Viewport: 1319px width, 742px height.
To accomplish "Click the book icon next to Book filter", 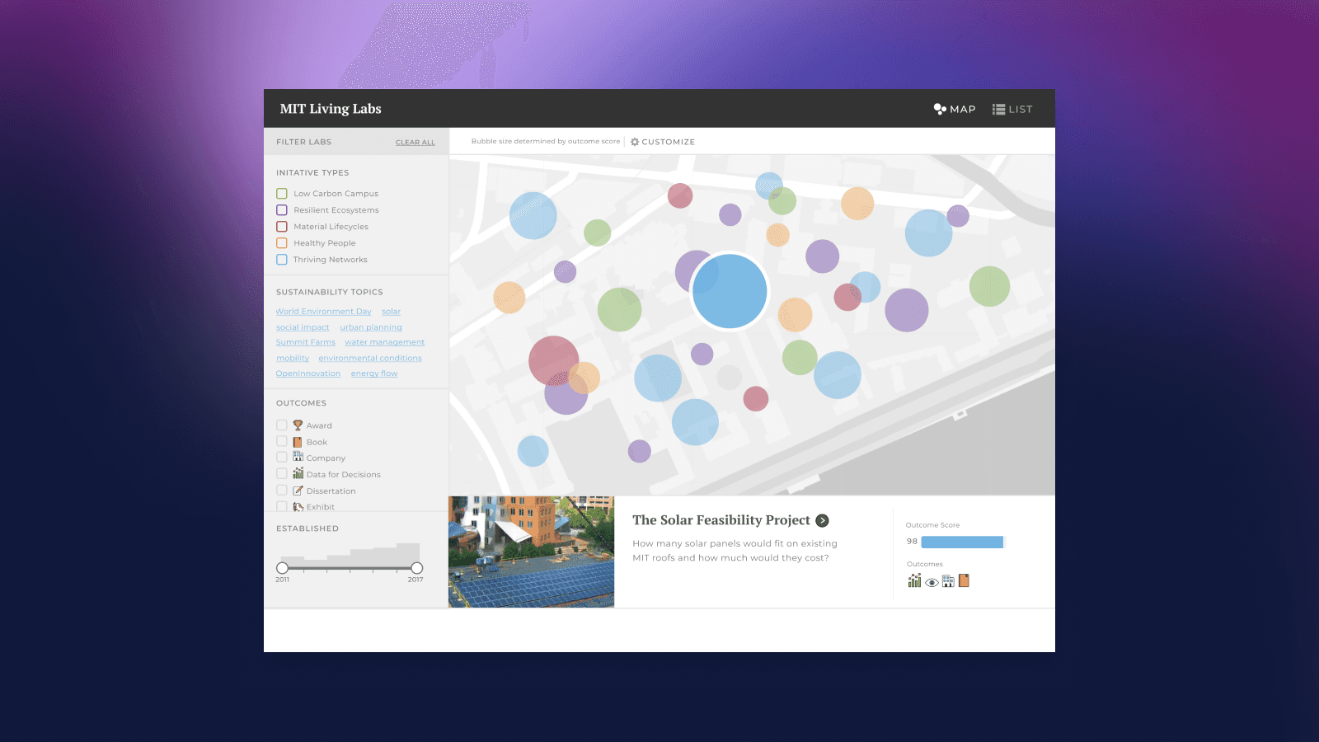I will [x=298, y=442].
